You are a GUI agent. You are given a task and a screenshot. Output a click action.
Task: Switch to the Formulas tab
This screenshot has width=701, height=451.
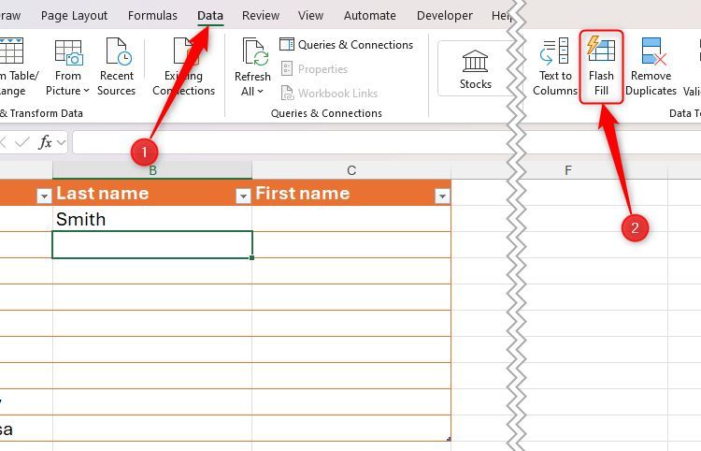pyautogui.click(x=152, y=16)
